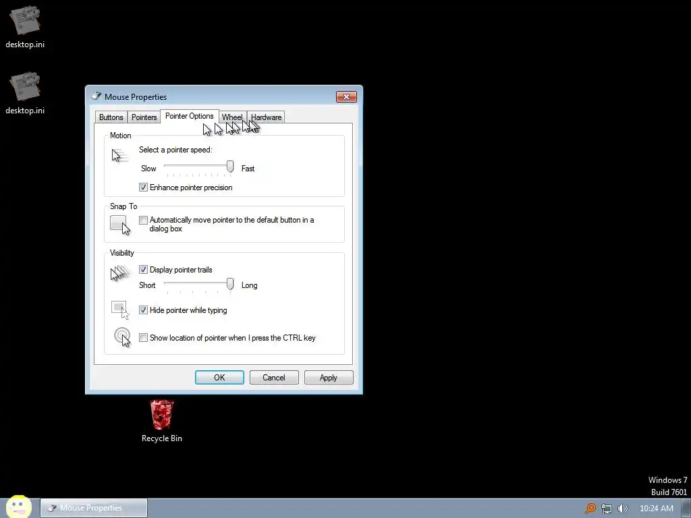Enable automatically move pointer to default button
This screenshot has height=518, width=691.
[x=143, y=220]
